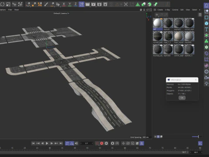The width and height of the screenshot is (209, 157).
Task: Click the green and white cube icon
Action: click(x=144, y=4)
